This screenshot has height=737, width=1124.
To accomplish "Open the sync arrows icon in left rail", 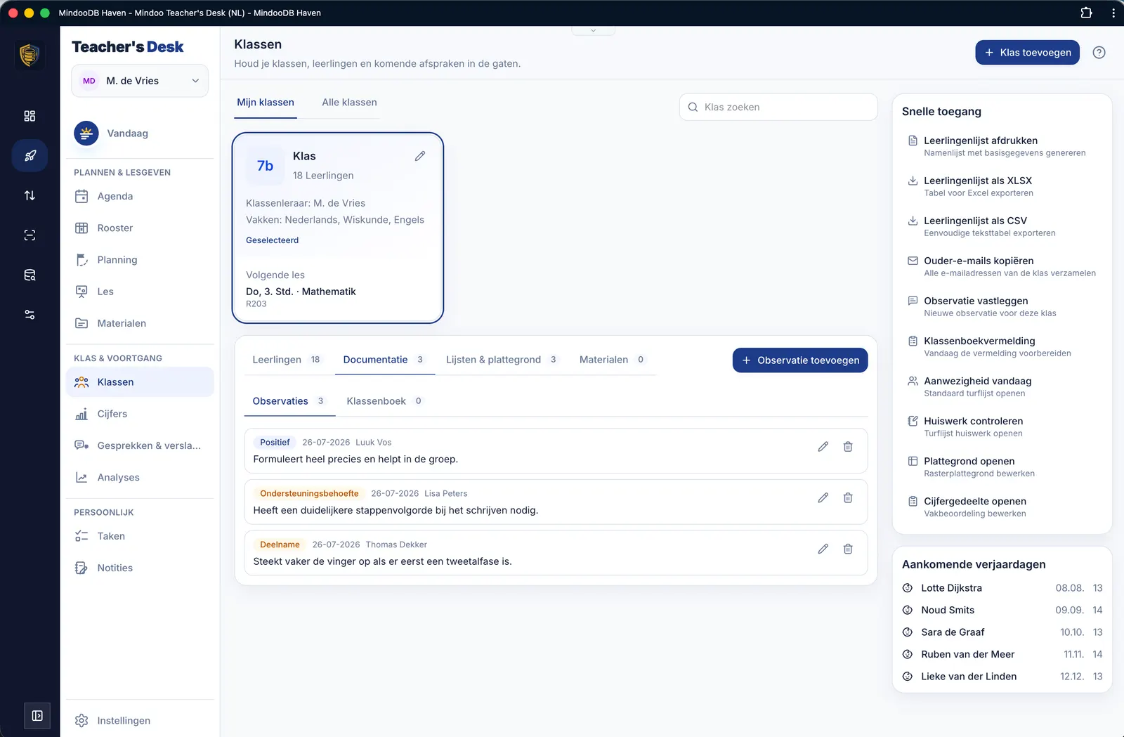I will tap(30, 195).
